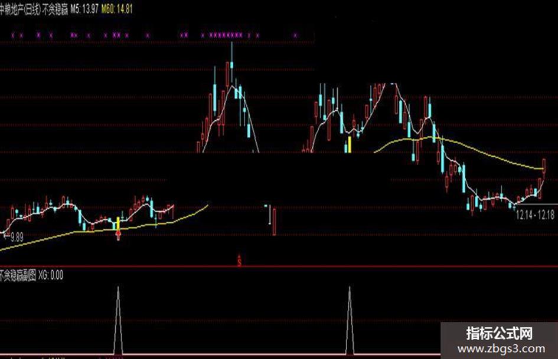
Task: Click the second XG signal spike
Action: coord(350,320)
